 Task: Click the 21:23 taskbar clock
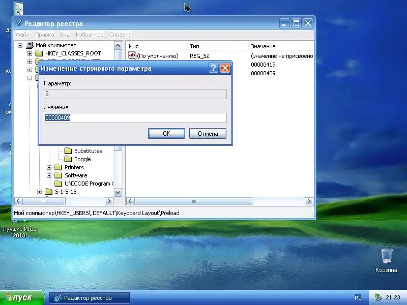(393, 297)
